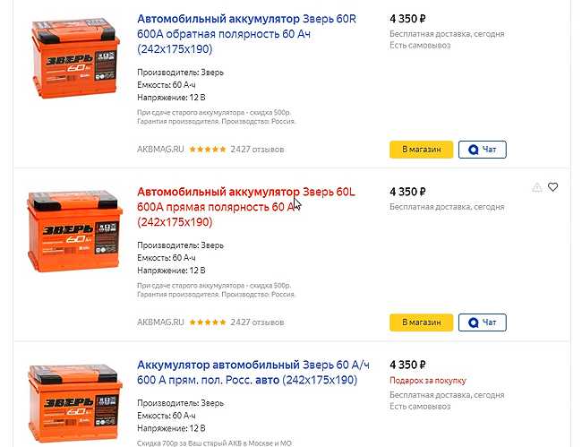Screen dimensions: 582x447
Task: Click the star rating of the first listing
Action: point(208,150)
